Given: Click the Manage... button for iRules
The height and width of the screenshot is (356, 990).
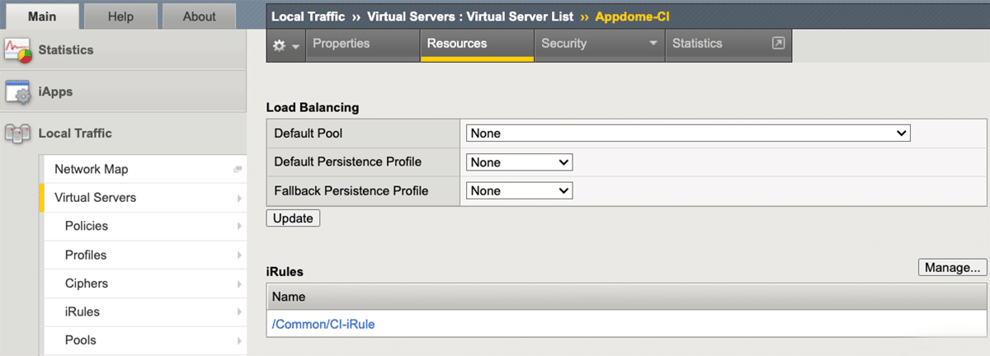Looking at the screenshot, I should [x=951, y=267].
